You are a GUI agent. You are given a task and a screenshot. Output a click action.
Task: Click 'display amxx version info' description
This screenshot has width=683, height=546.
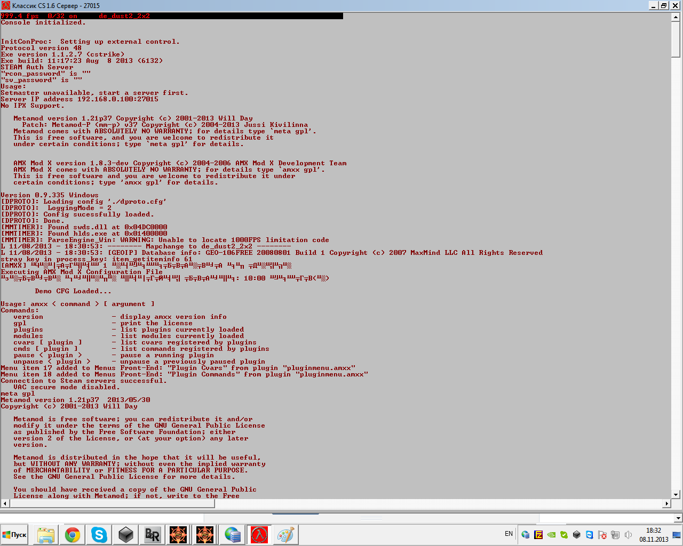(173, 317)
